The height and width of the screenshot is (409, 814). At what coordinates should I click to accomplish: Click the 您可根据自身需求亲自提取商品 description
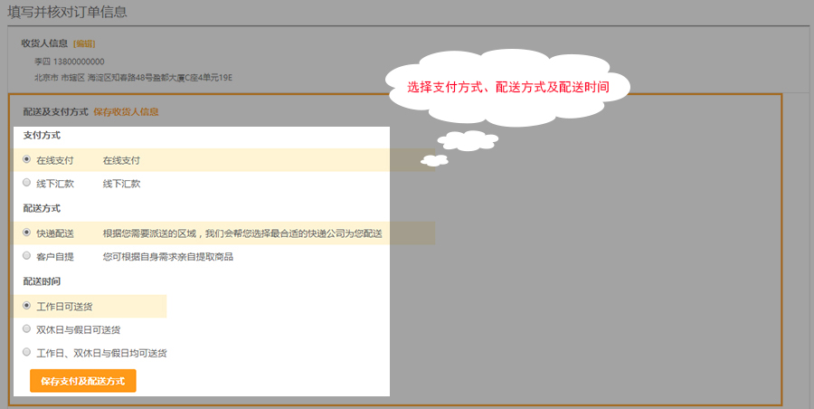tap(167, 257)
